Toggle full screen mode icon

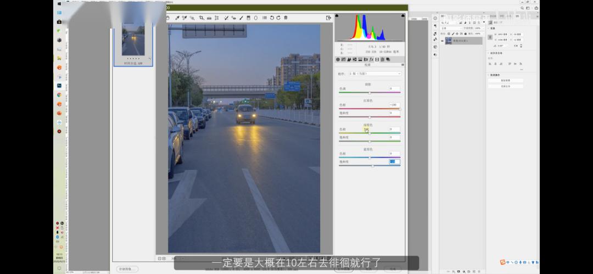coord(328,18)
